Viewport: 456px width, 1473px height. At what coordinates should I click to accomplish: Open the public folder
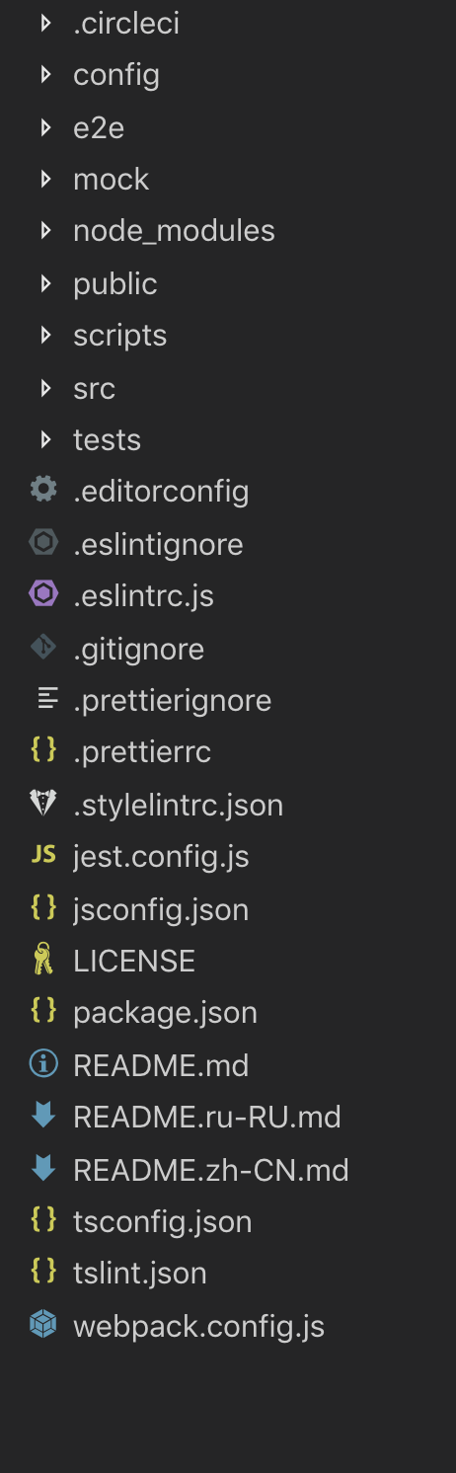115,284
